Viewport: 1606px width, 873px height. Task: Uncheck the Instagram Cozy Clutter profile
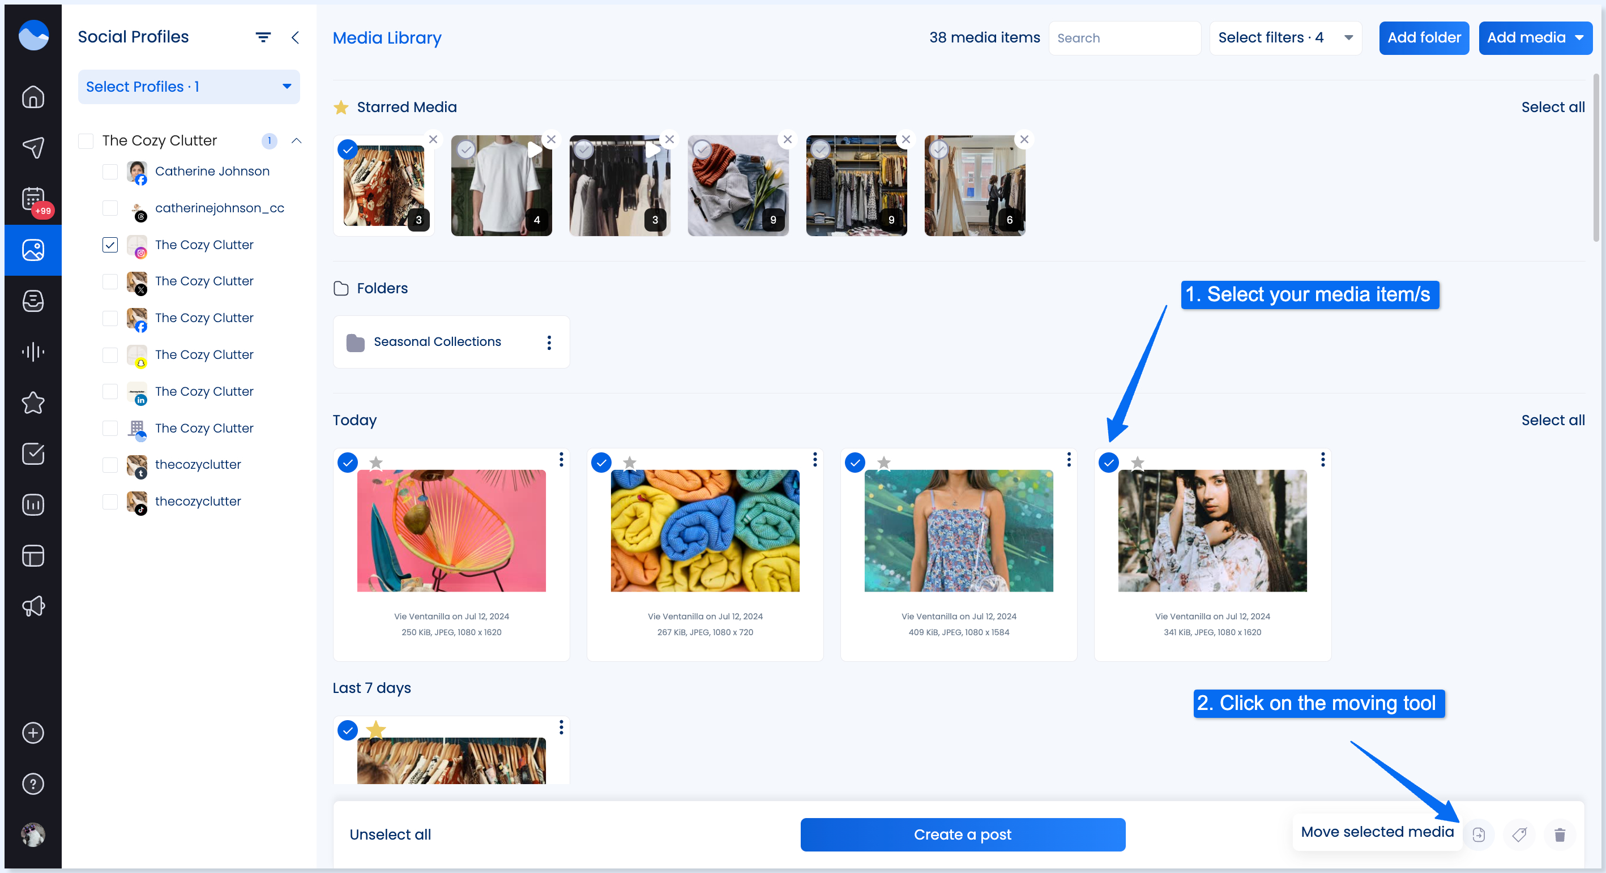(110, 245)
